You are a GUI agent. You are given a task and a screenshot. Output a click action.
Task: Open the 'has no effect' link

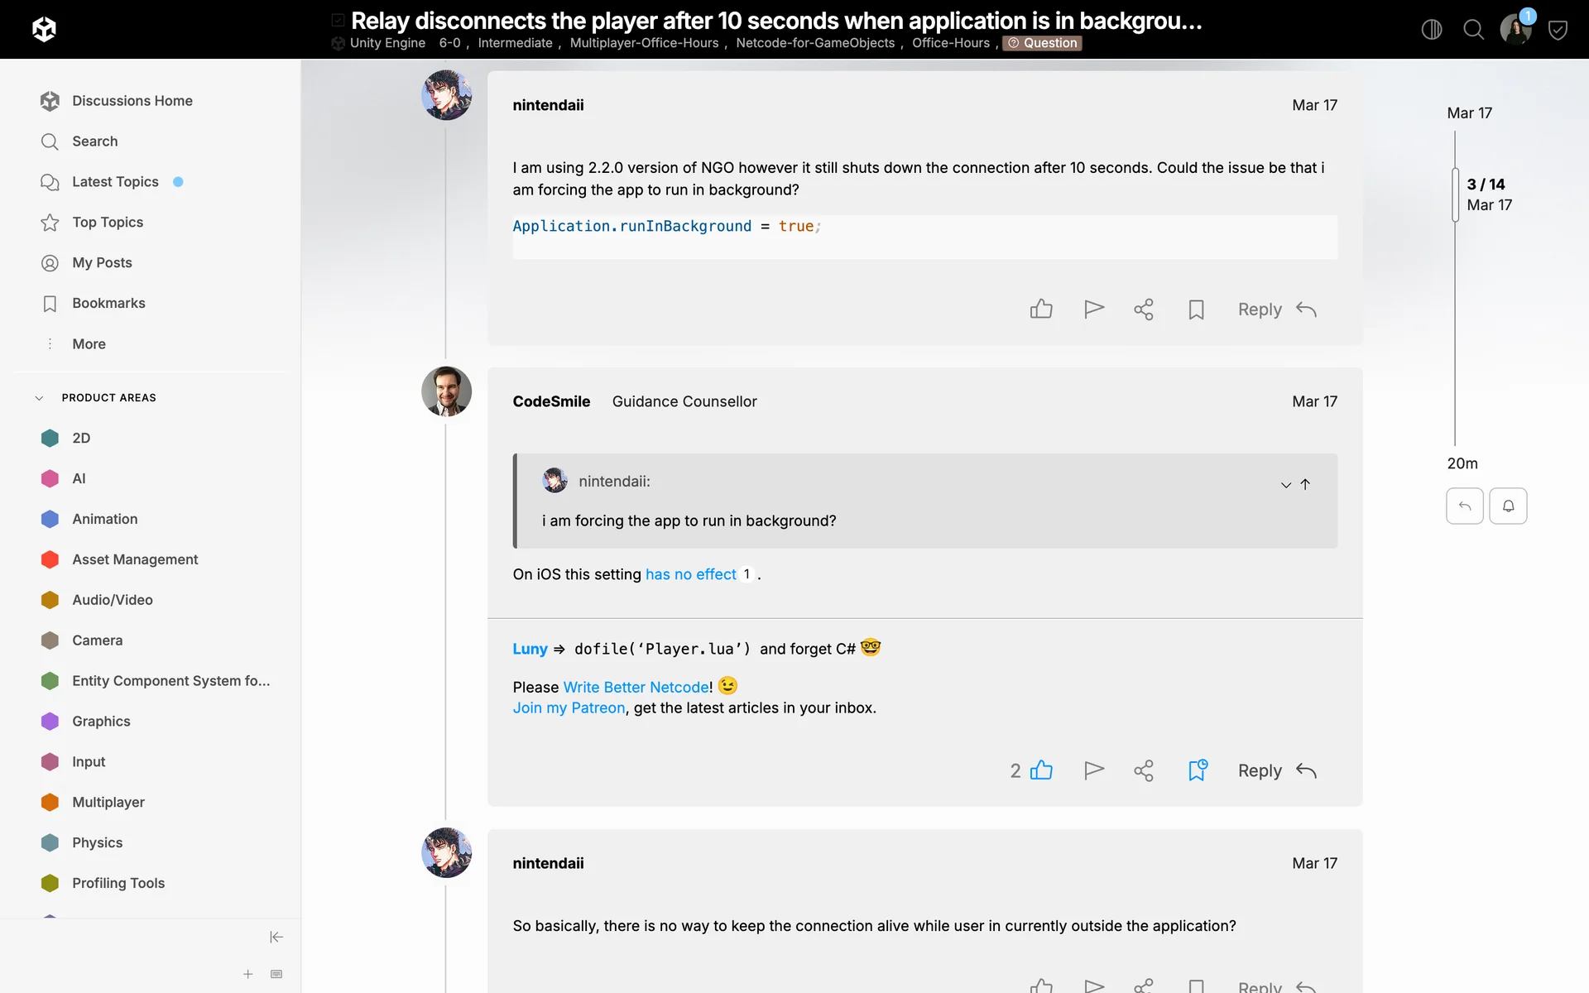pyautogui.click(x=690, y=574)
